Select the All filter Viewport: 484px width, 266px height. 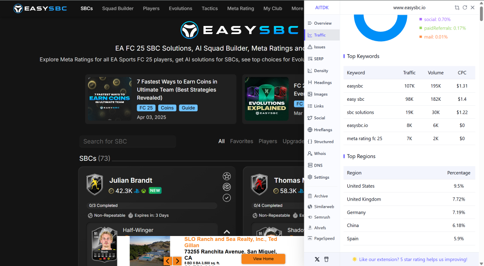[222, 142]
